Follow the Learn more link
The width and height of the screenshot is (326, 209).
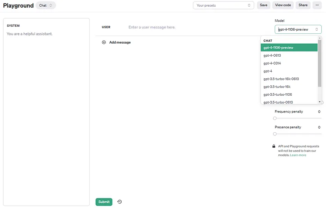(x=298, y=155)
